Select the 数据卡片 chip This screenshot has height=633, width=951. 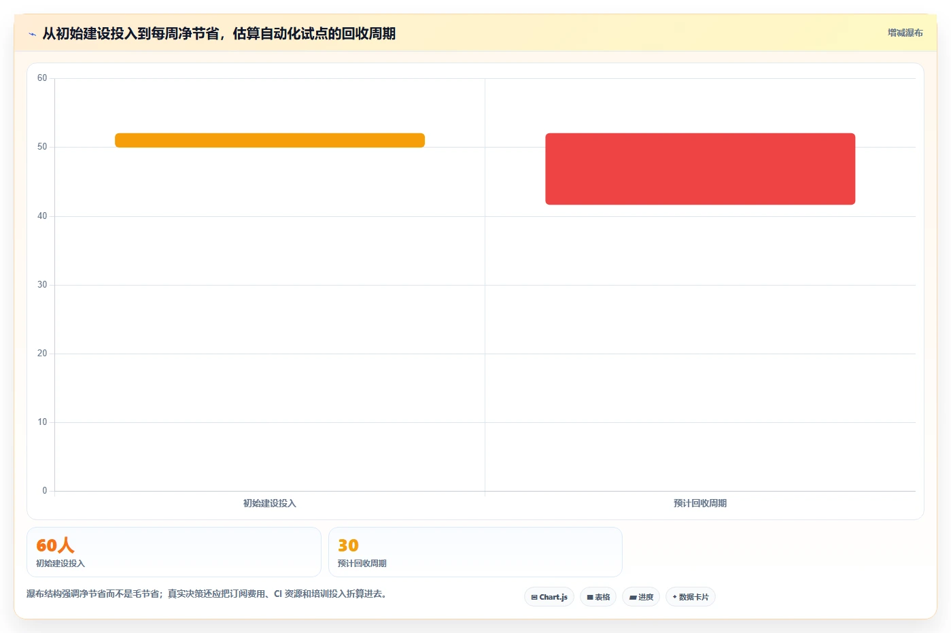[691, 597]
